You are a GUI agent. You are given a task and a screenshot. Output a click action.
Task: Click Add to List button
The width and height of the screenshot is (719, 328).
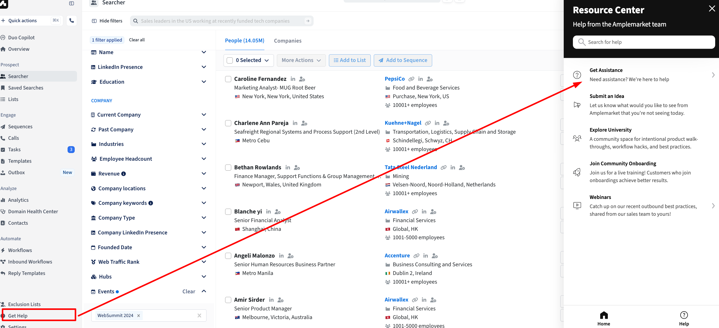click(x=350, y=60)
